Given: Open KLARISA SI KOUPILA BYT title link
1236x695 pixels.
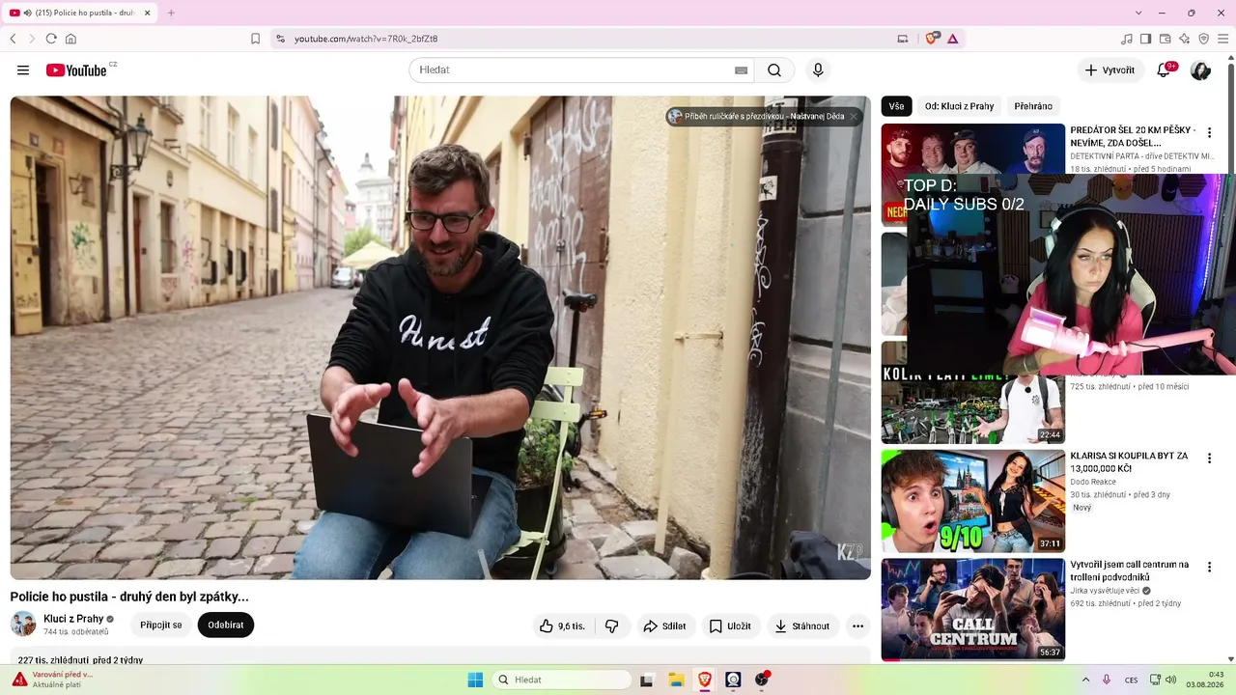Looking at the screenshot, I should click(x=1129, y=461).
